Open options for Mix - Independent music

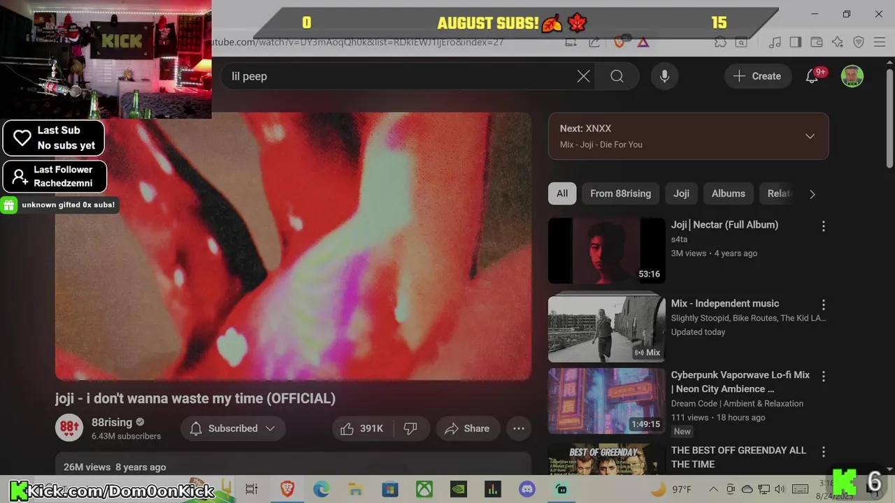point(823,305)
